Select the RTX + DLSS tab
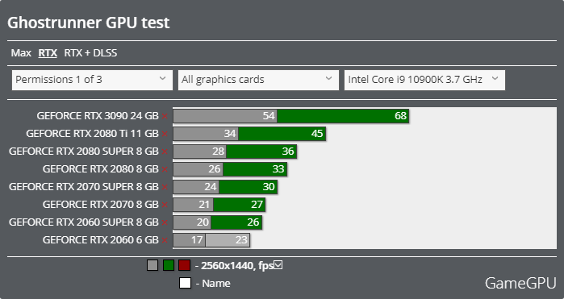This screenshot has width=564, height=299. tap(90, 53)
